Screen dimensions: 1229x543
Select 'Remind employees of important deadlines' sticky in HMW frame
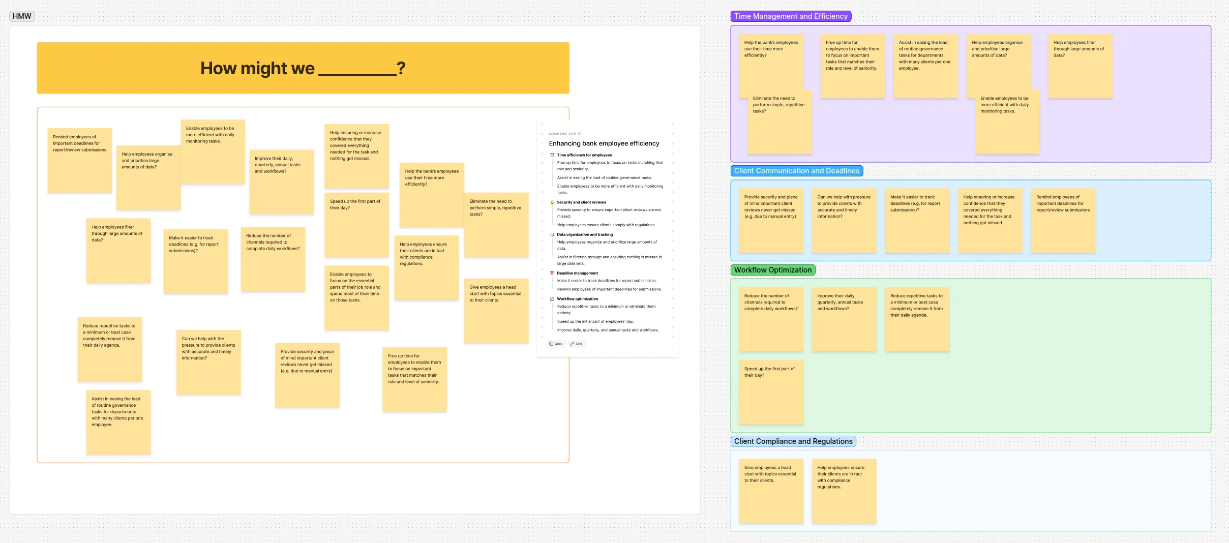(80, 160)
